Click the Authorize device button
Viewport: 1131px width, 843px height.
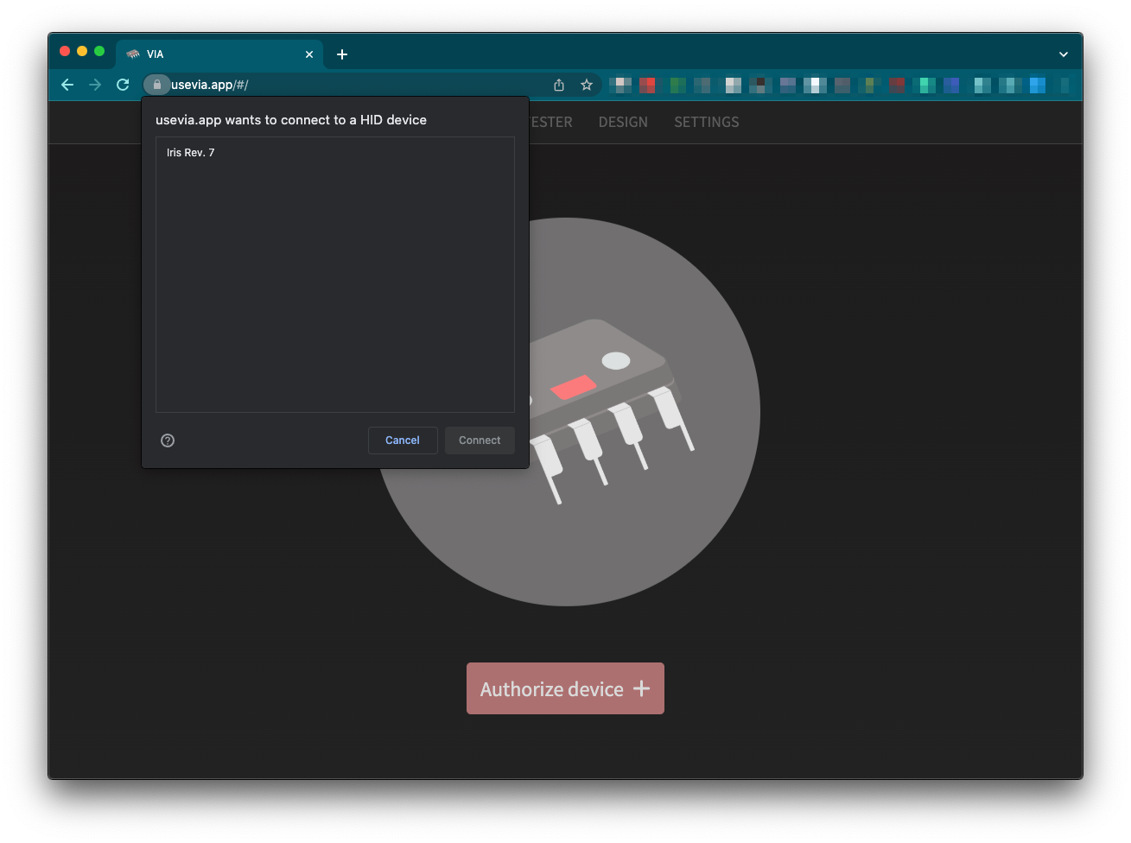click(565, 688)
